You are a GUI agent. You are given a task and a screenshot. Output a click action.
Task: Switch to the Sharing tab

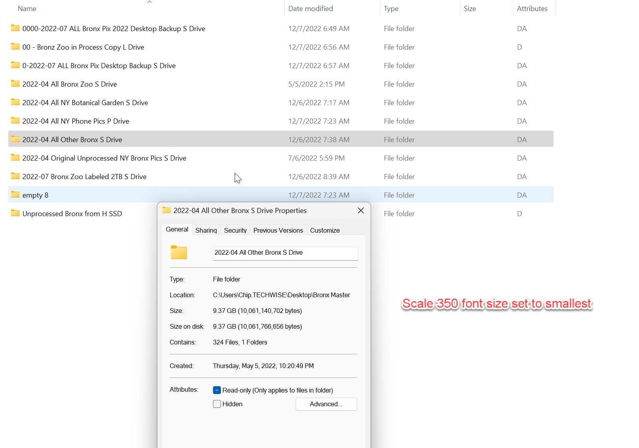click(206, 230)
